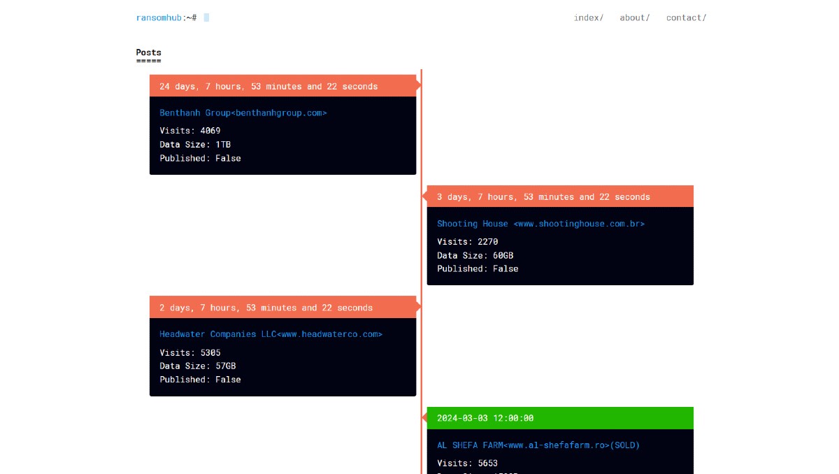Open the Benthanh Group victim link
Image resolution: width=839 pixels, height=474 pixels.
pos(243,112)
